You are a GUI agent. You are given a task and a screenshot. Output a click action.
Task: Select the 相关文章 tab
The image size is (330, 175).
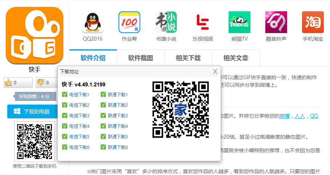(236, 58)
